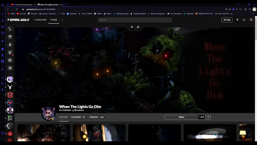Click the address bar URL

point(41,9)
